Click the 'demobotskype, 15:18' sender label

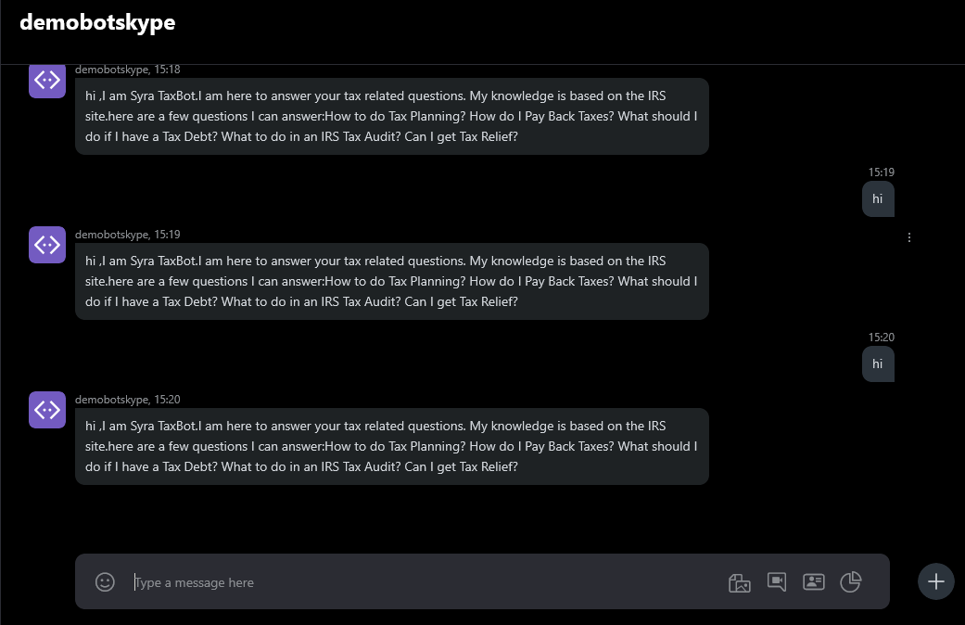(x=127, y=70)
